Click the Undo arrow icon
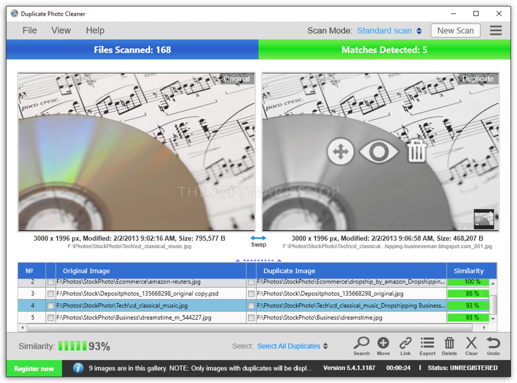The image size is (517, 383). (x=493, y=343)
